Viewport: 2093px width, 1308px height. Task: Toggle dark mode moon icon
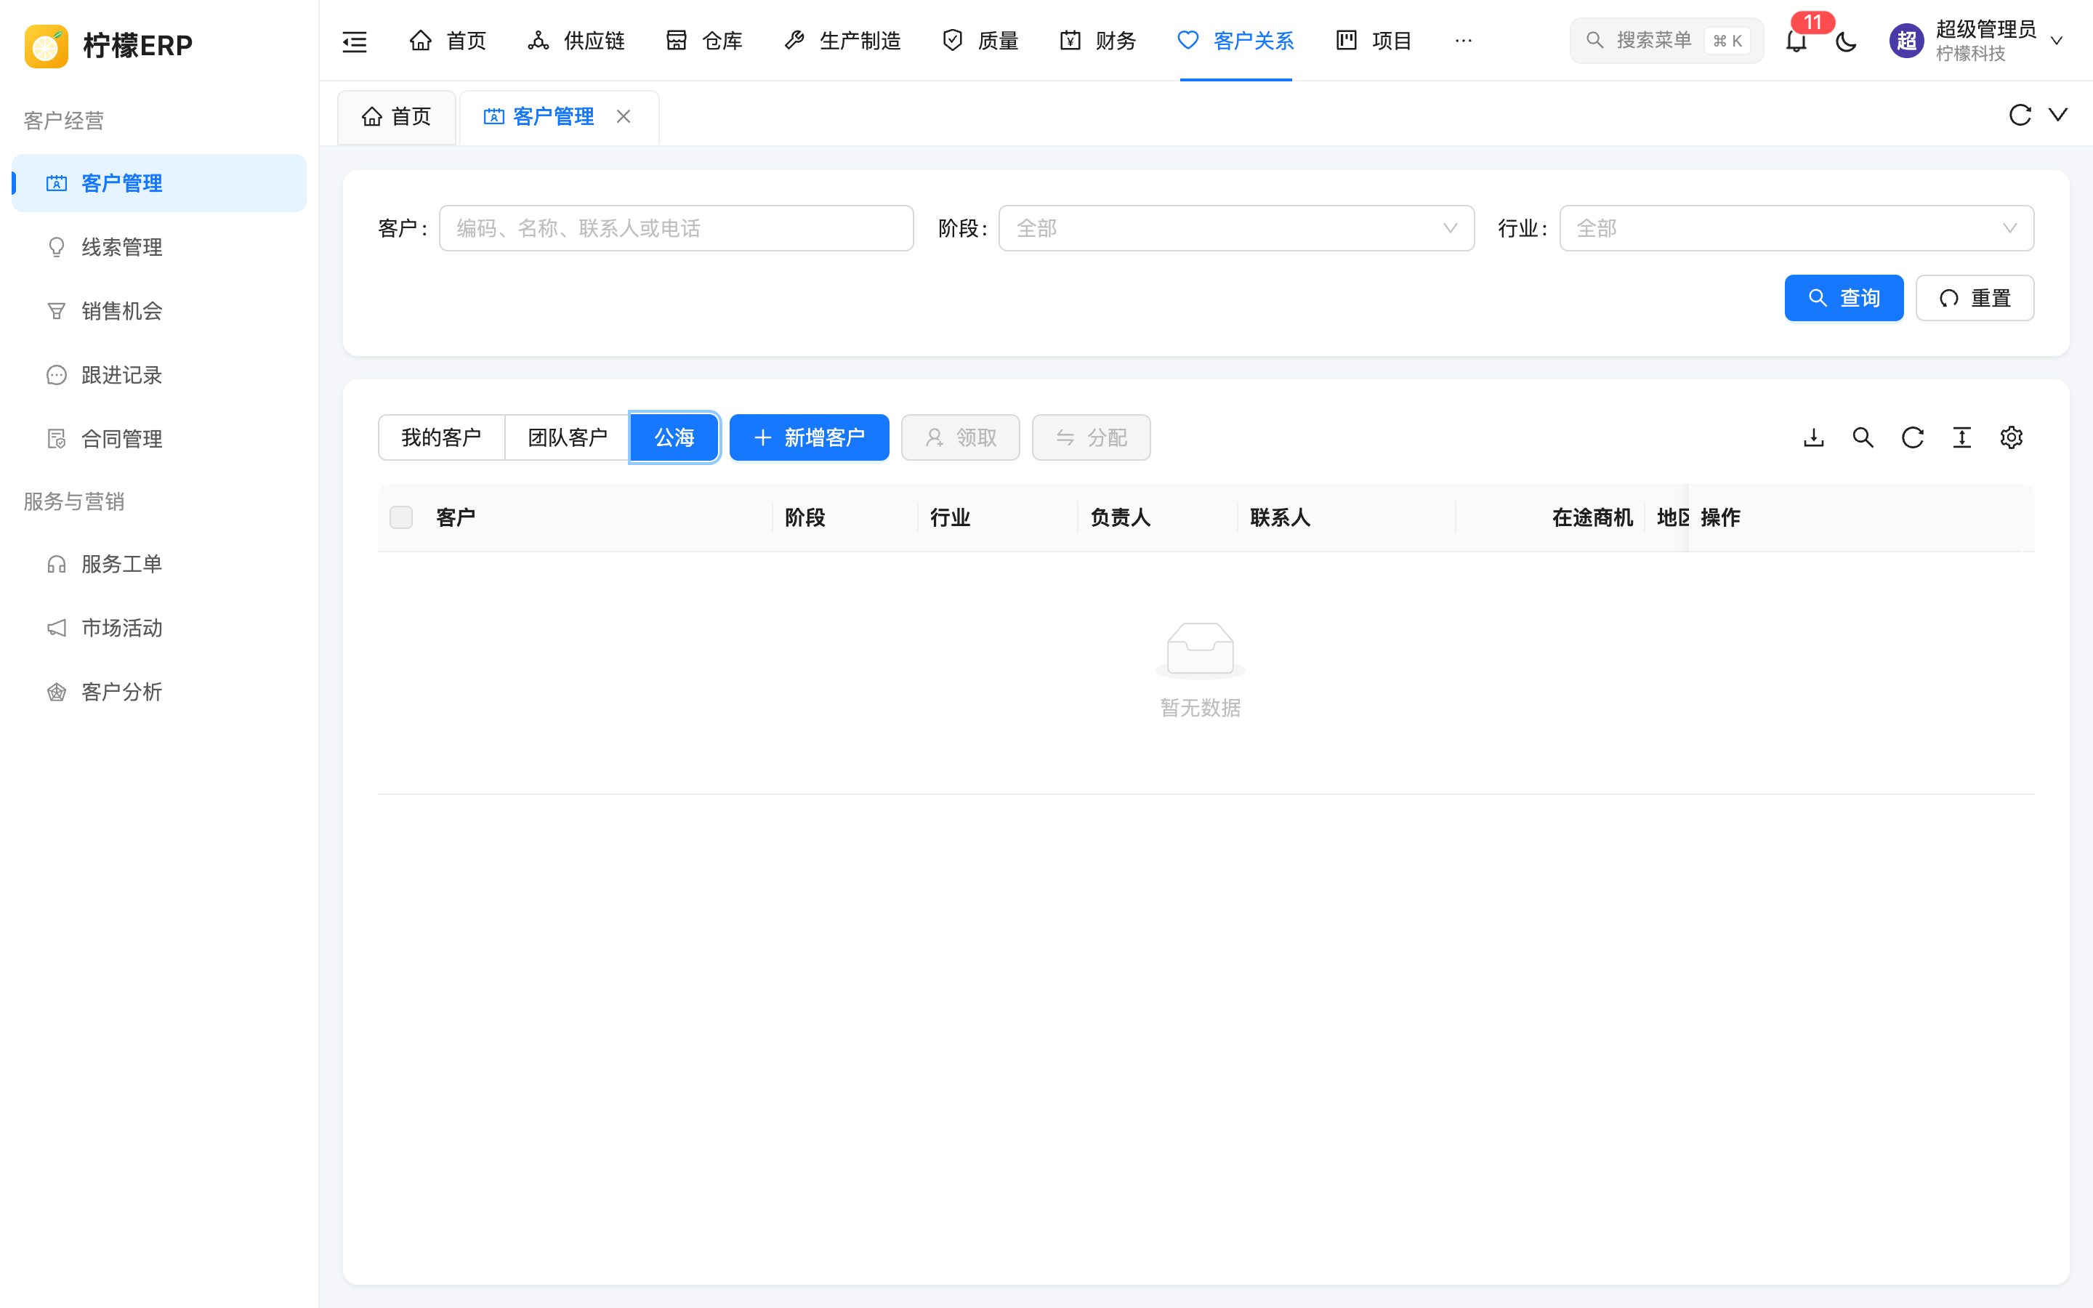[1846, 41]
